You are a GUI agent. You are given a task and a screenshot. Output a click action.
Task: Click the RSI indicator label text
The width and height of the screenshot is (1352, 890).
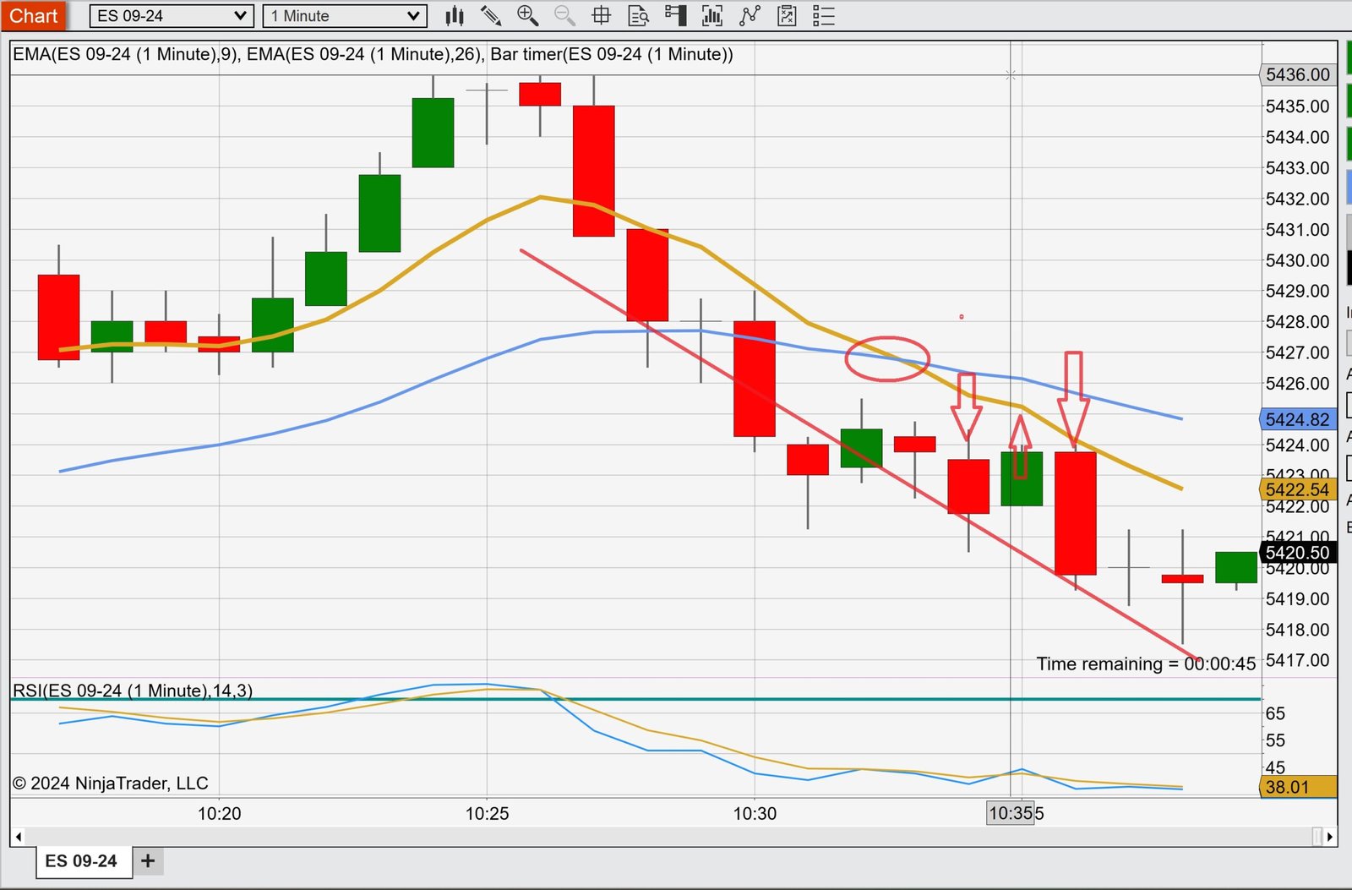(133, 691)
